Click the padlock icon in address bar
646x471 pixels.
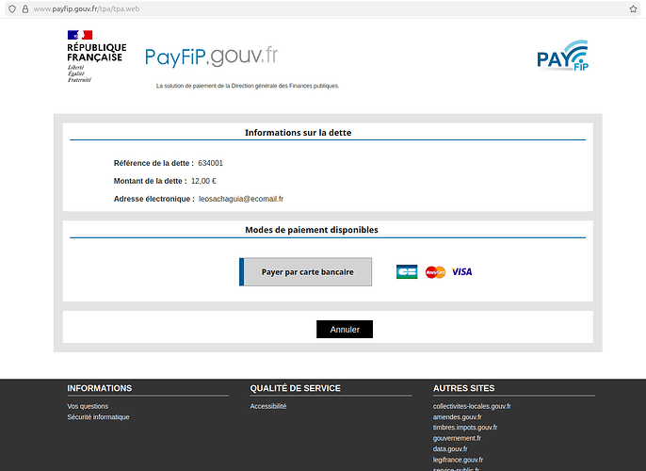pyautogui.click(x=24, y=8)
